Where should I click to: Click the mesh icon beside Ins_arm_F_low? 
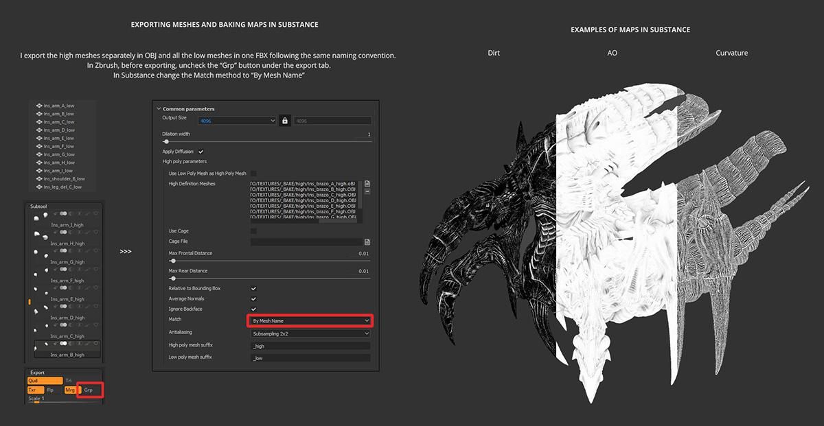tap(39, 146)
